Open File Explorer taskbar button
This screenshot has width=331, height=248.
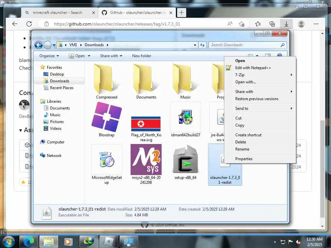tap(49, 242)
